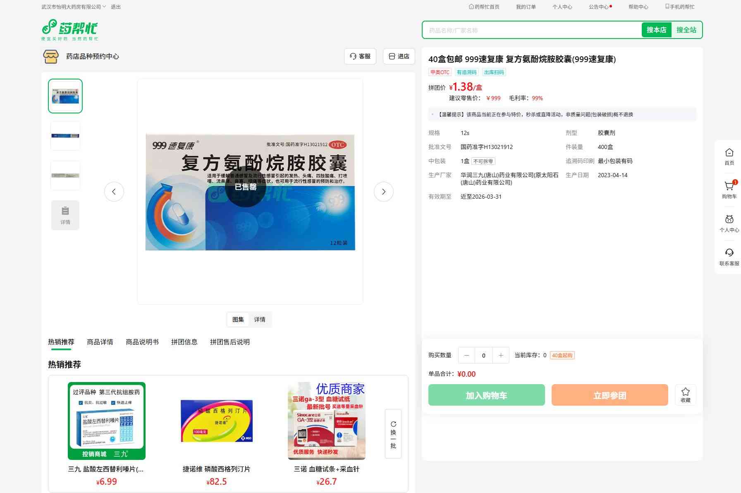
Task: Click the 进店 enter store button
Action: pyautogui.click(x=399, y=56)
